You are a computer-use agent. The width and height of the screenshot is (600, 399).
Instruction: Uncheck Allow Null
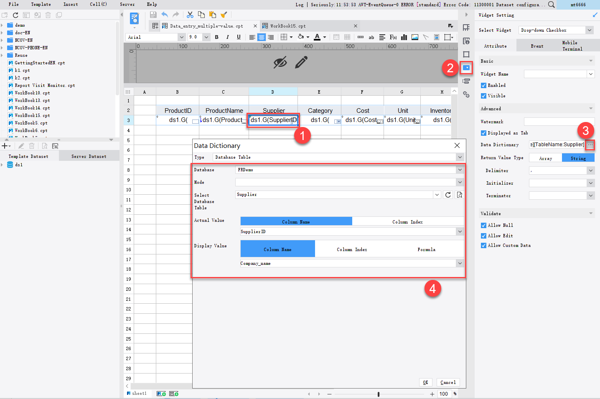[x=483, y=225]
